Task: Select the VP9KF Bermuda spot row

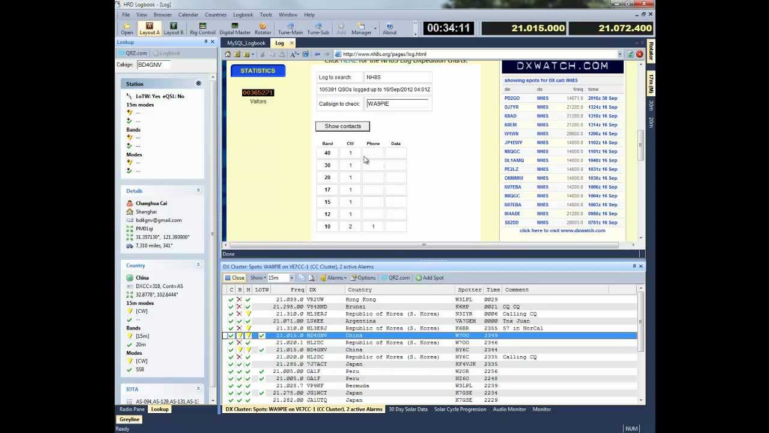Action: pyautogui.click(x=430, y=385)
